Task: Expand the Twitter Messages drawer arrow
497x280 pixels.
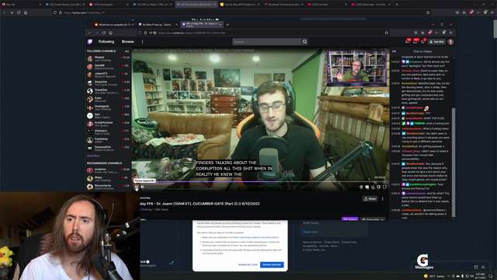Action: (x=483, y=268)
